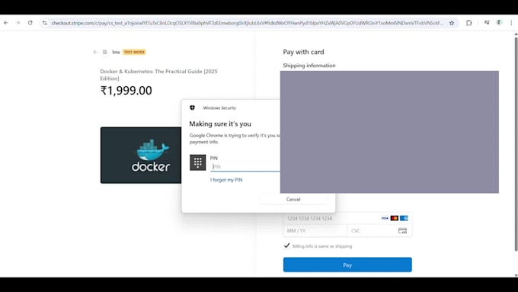Viewport: 518px width, 292px height.
Task: Open the Chrome three-dot menu
Action: click(x=511, y=23)
